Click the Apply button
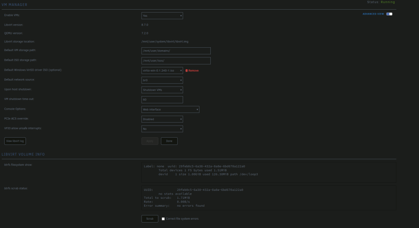 (x=150, y=141)
